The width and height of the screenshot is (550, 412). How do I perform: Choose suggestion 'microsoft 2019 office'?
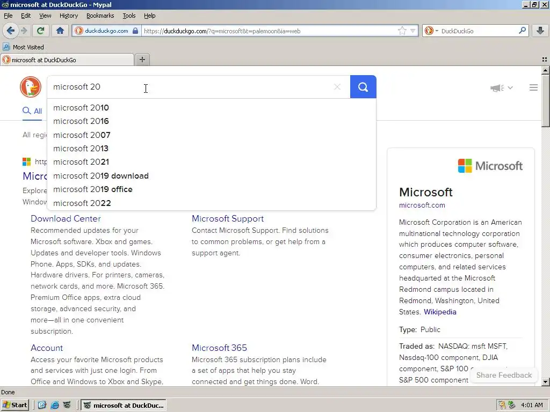(x=212, y=189)
